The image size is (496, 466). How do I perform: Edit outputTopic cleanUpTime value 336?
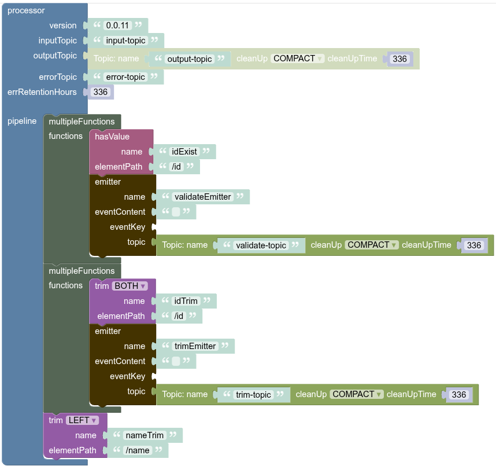[x=400, y=59]
